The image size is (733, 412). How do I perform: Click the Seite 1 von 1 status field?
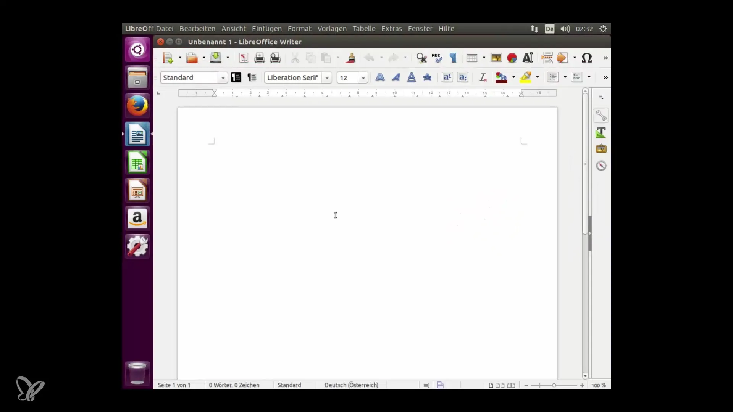(174, 385)
